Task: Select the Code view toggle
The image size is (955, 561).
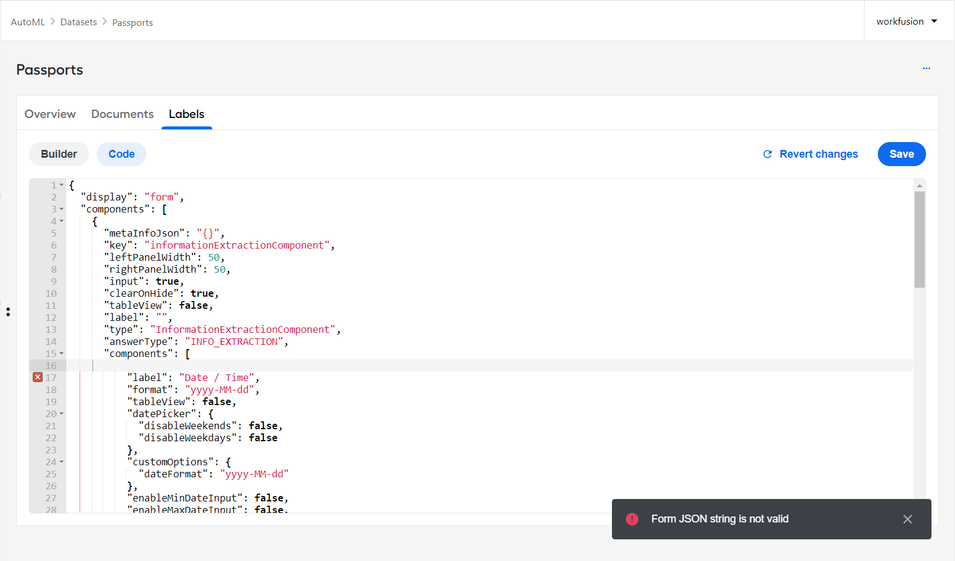Action: click(x=121, y=154)
